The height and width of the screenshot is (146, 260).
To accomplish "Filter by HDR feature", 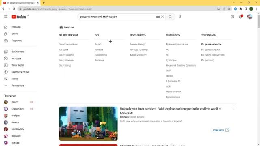I will point(168,86).
